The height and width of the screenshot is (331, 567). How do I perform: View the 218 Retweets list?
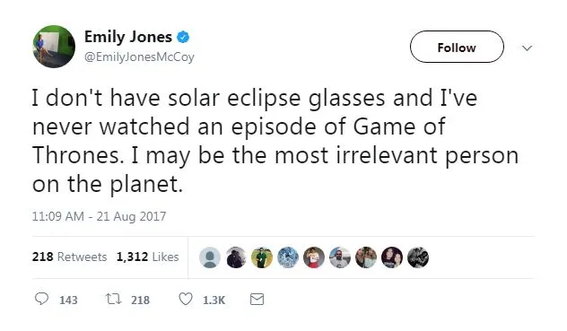click(69, 257)
